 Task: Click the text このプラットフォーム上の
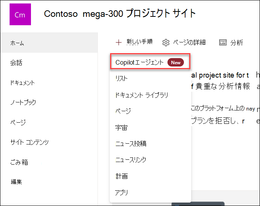coord(218,108)
